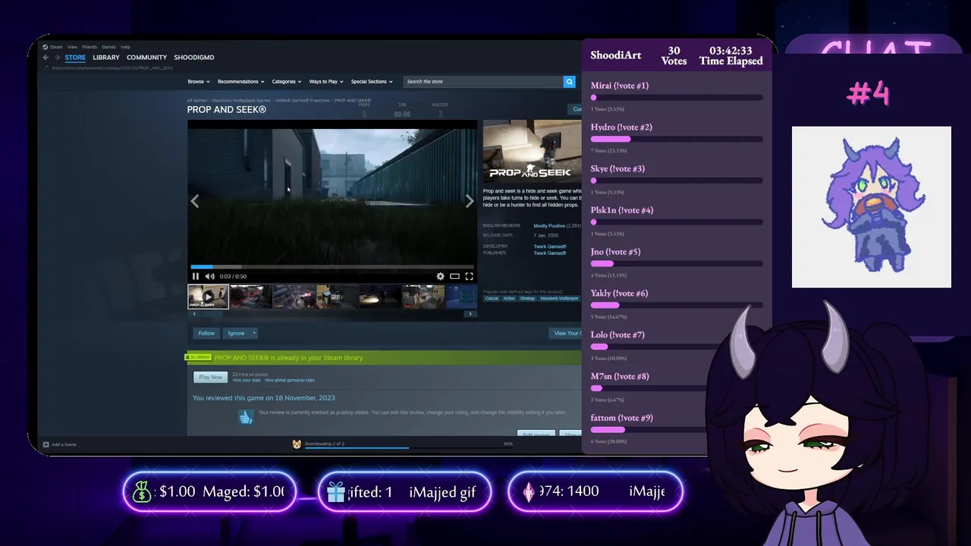Click the Add a Game label
Viewport: 971px width, 546px height.
coord(64,444)
